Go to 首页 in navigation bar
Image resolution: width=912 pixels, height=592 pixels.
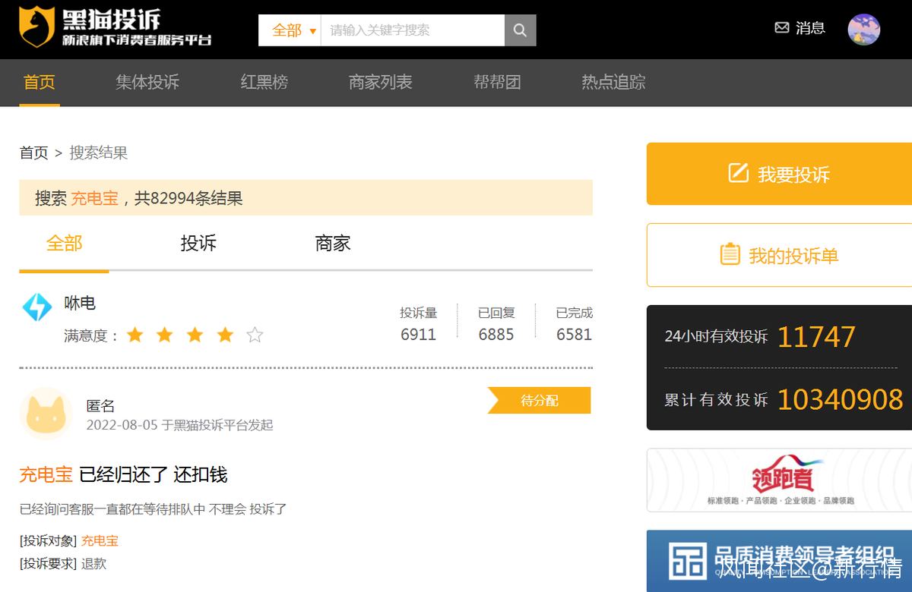[x=40, y=82]
